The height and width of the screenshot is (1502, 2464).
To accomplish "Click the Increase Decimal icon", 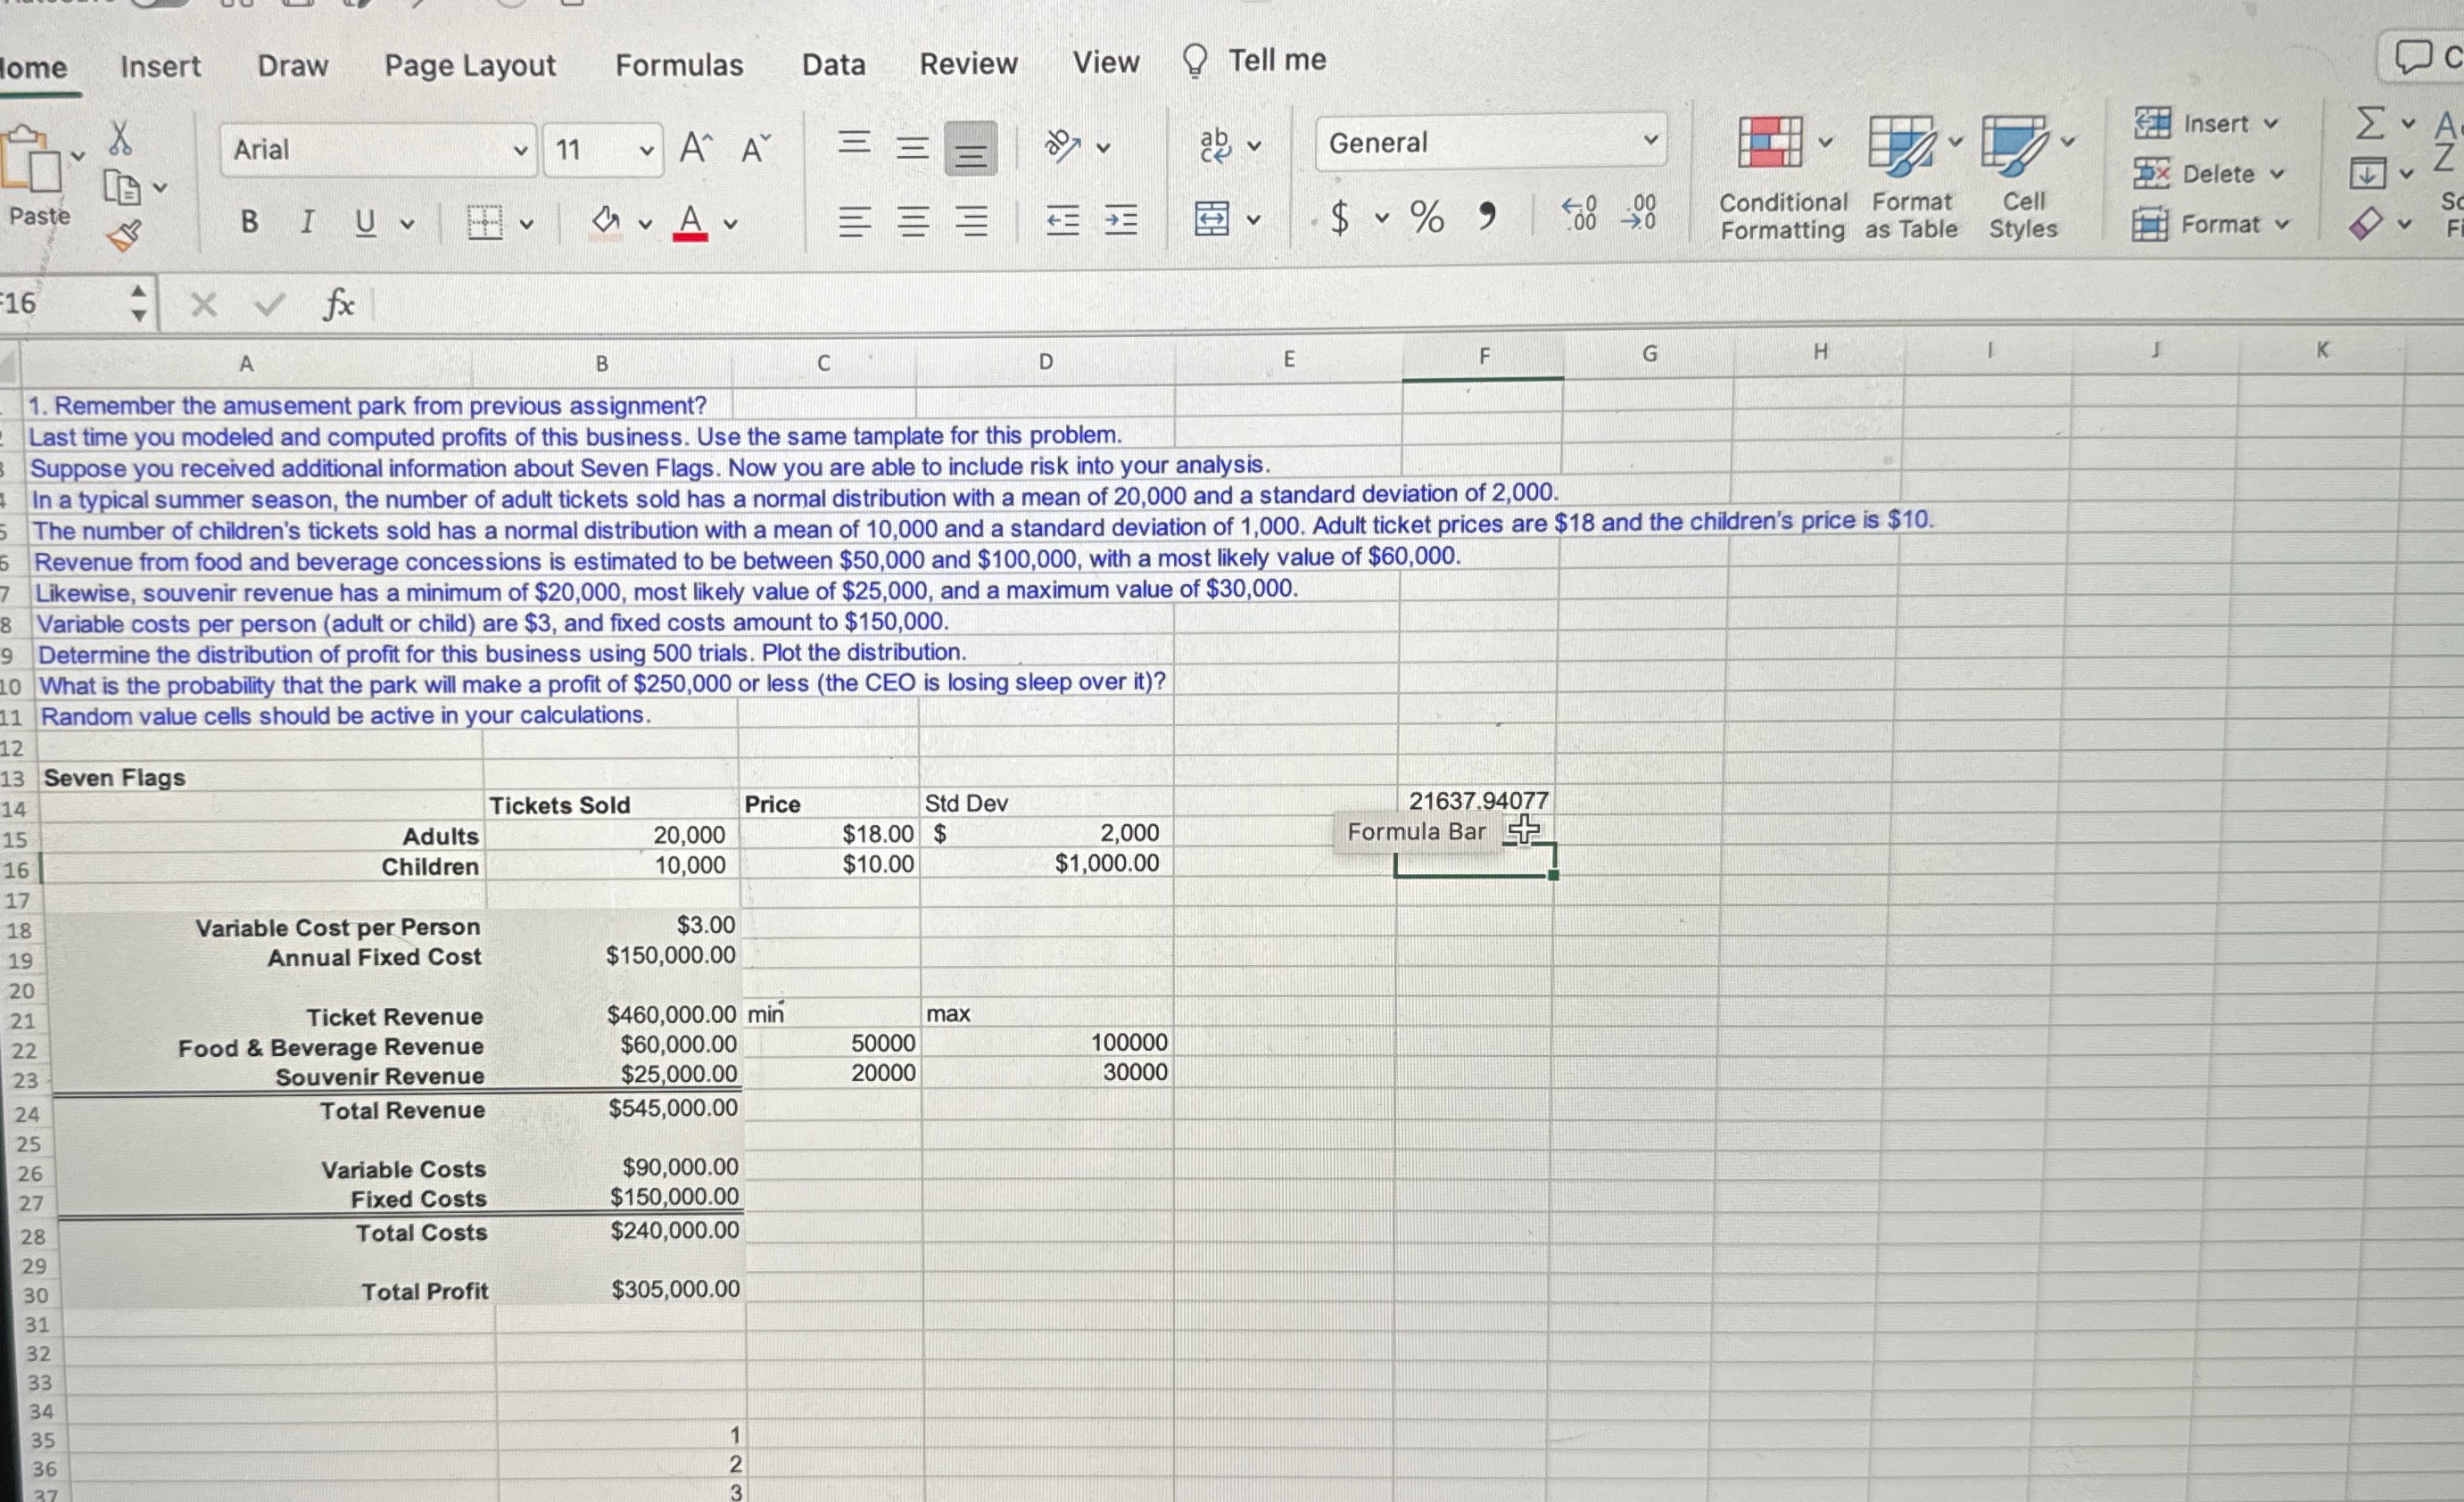I will (1580, 214).
